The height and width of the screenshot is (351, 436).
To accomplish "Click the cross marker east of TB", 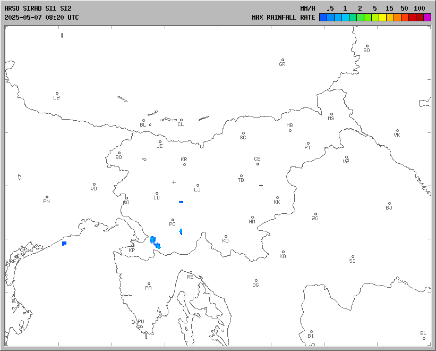I will click(261, 185).
